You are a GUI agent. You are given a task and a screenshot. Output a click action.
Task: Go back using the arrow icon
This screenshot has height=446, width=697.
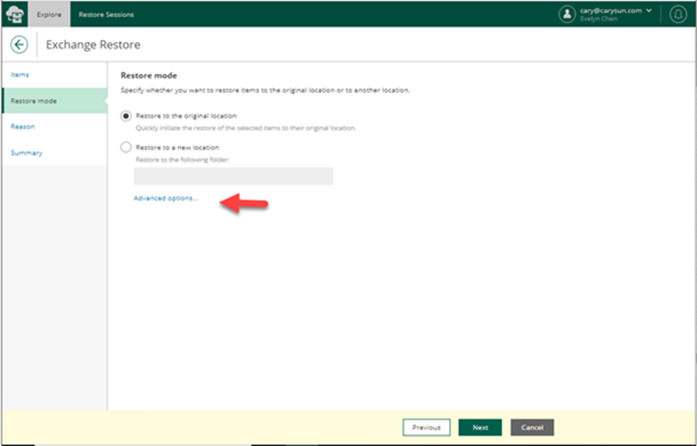[19, 45]
